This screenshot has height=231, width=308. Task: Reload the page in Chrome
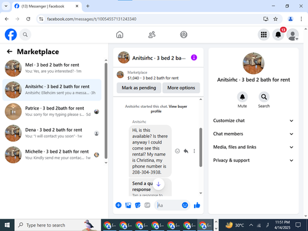(x=28, y=19)
